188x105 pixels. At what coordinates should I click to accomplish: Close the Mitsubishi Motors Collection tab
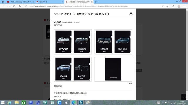pos(92,2)
